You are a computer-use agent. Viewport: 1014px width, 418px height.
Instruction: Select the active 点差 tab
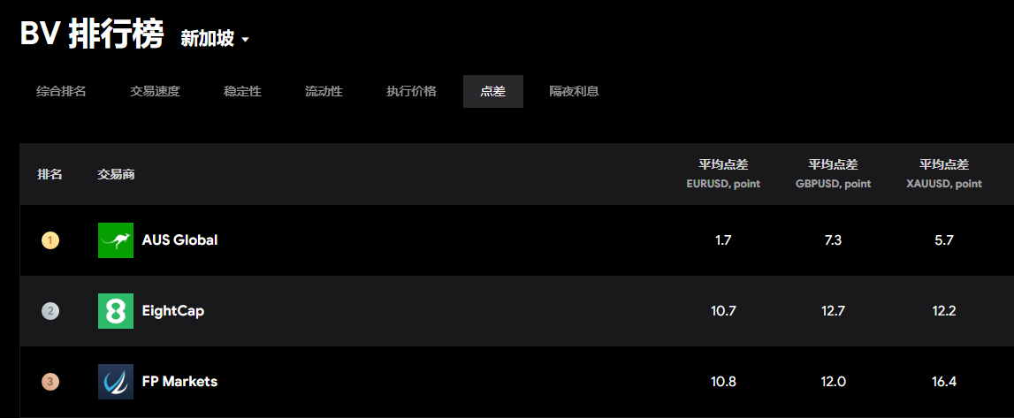492,91
